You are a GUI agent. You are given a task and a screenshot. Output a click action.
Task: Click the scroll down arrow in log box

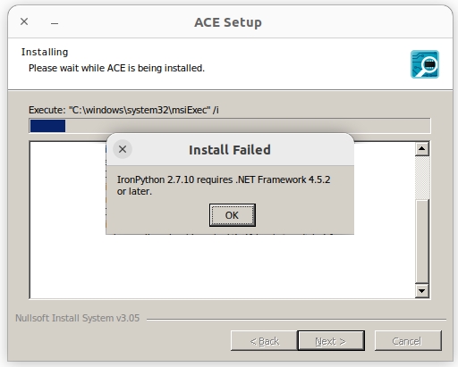(x=422, y=291)
